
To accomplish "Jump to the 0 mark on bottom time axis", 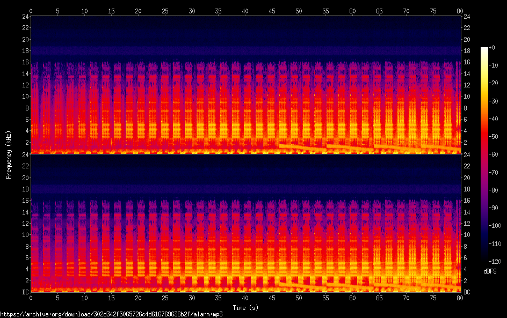I will [31, 298].
